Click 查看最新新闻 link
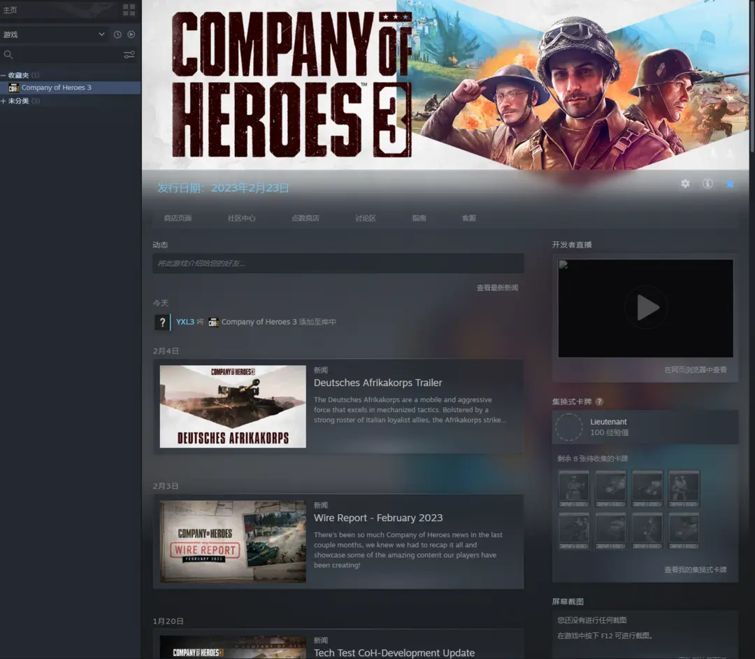 (498, 288)
